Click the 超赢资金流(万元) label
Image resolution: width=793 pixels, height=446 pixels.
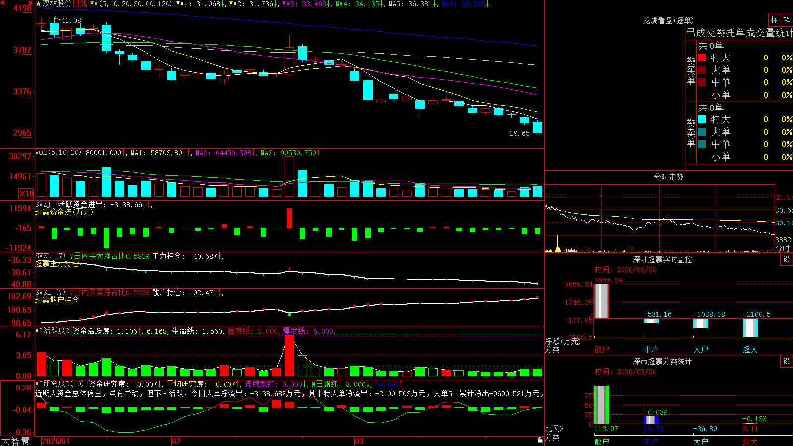point(64,212)
